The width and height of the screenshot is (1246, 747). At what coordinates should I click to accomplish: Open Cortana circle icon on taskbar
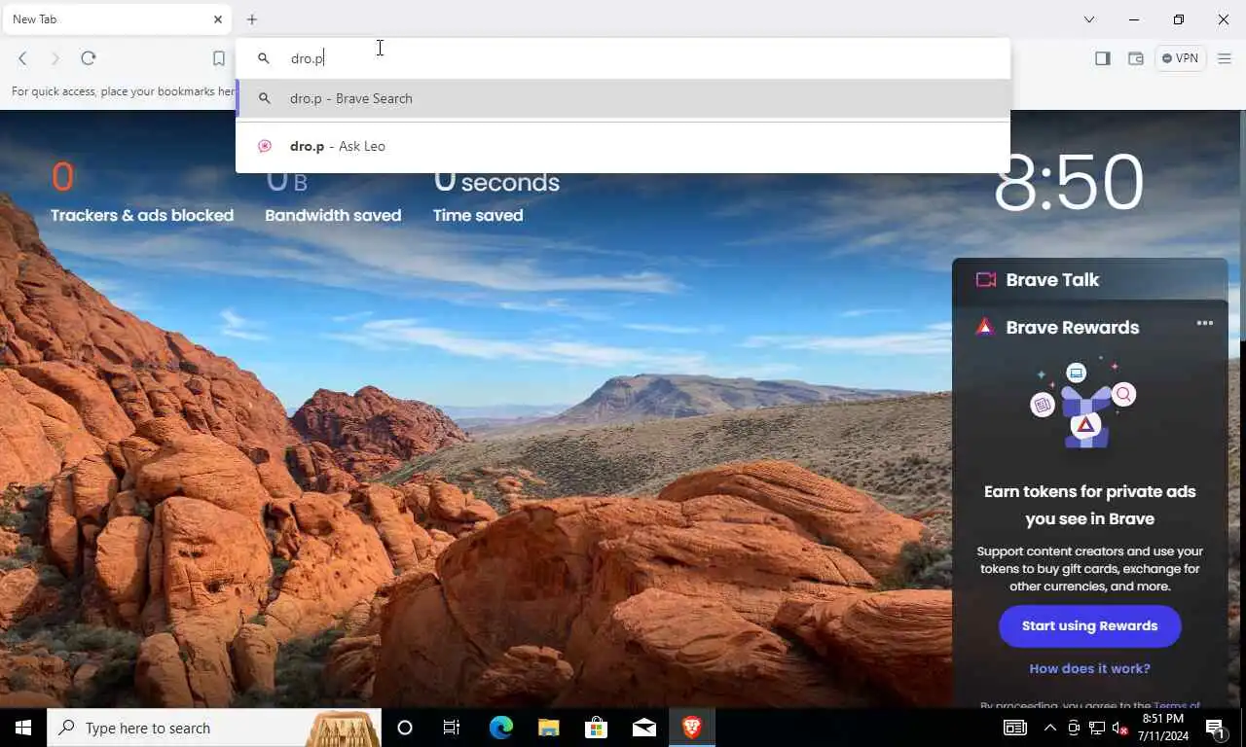(405, 728)
